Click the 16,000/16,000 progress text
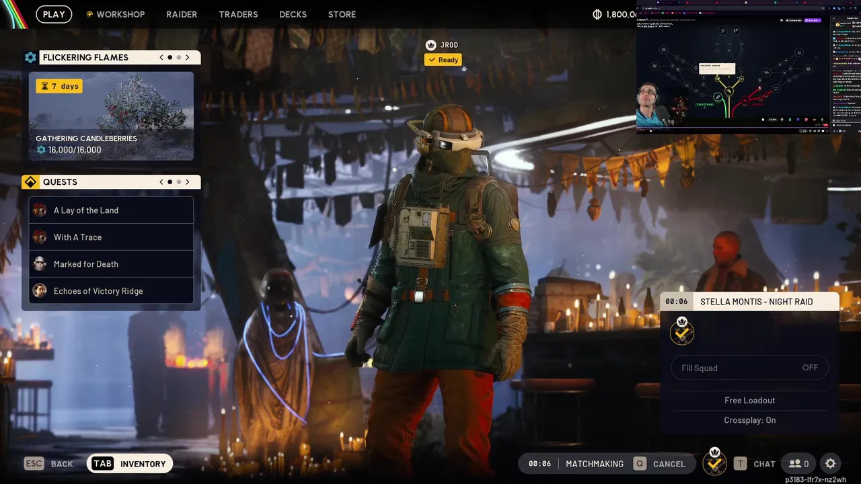Screen dimensions: 861x484 tap(75, 150)
